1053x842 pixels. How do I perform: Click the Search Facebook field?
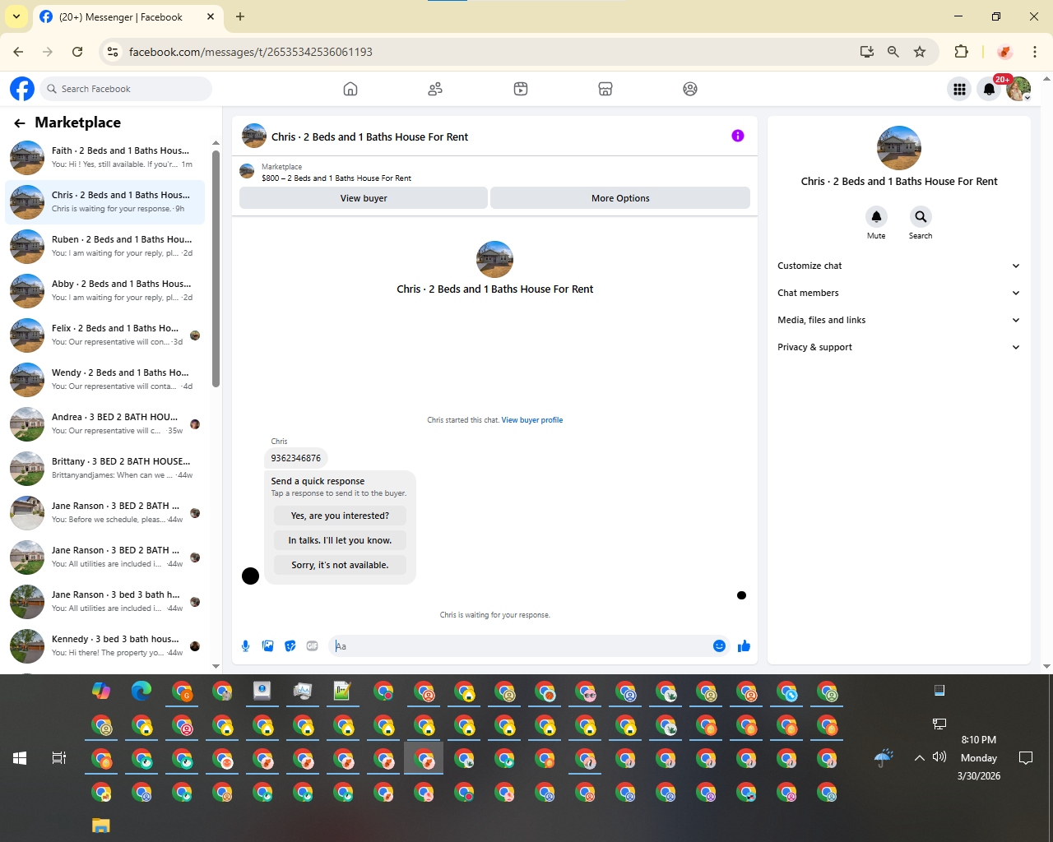126,89
